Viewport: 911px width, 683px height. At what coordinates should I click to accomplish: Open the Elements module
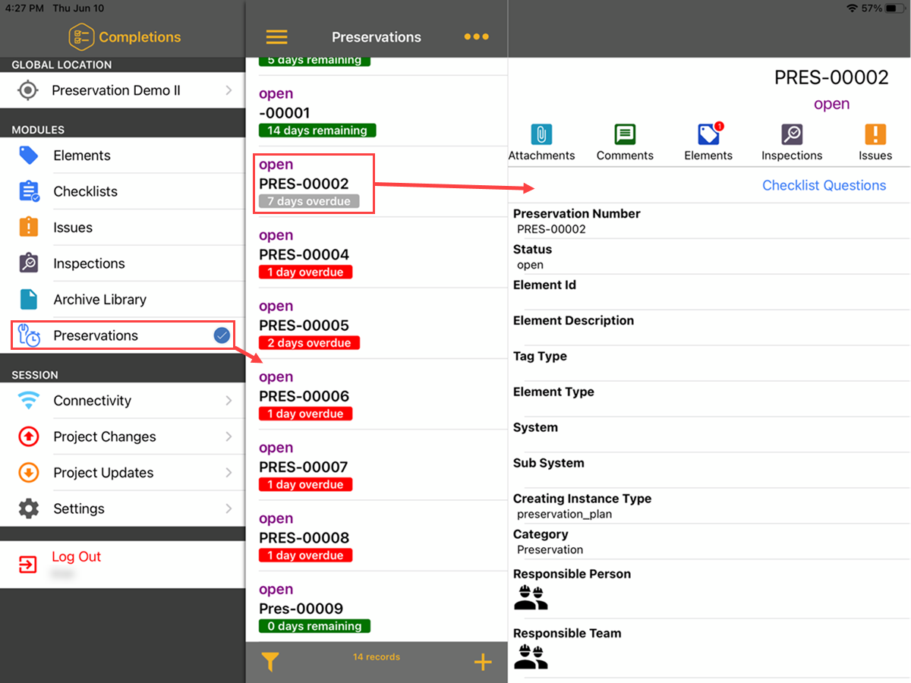(122, 156)
